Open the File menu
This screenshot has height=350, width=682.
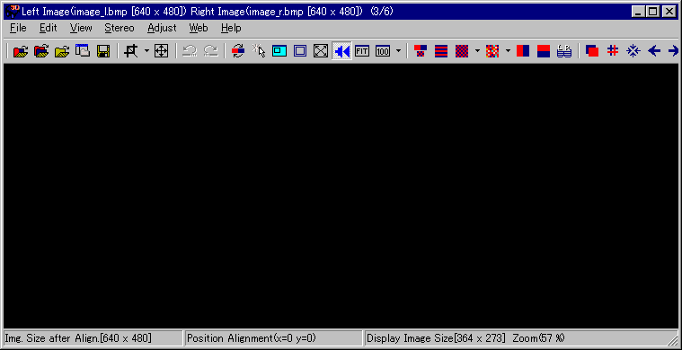click(18, 28)
